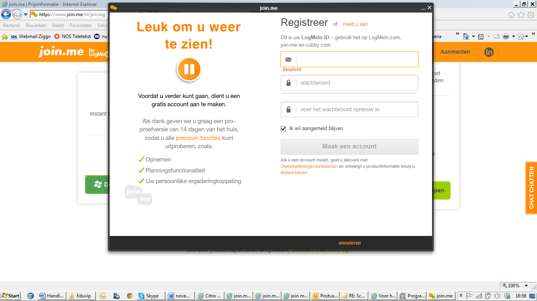Click the join.me logo in page header
Image resolution: width=537 pixels, height=301 pixels.
coord(61,52)
